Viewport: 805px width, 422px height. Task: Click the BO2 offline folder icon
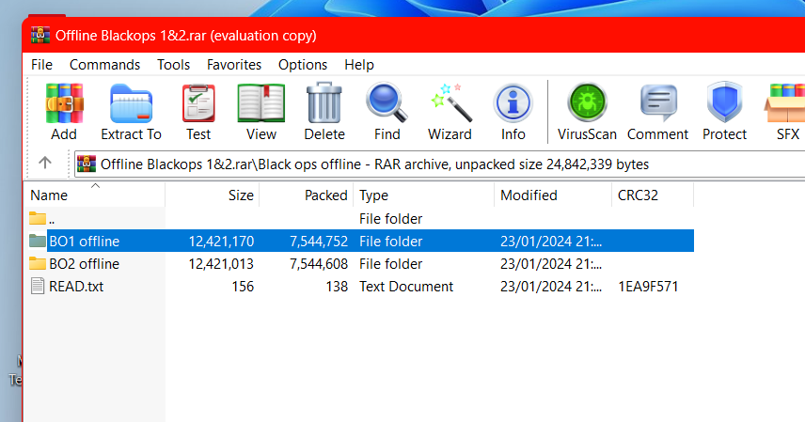pyautogui.click(x=37, y=263)
